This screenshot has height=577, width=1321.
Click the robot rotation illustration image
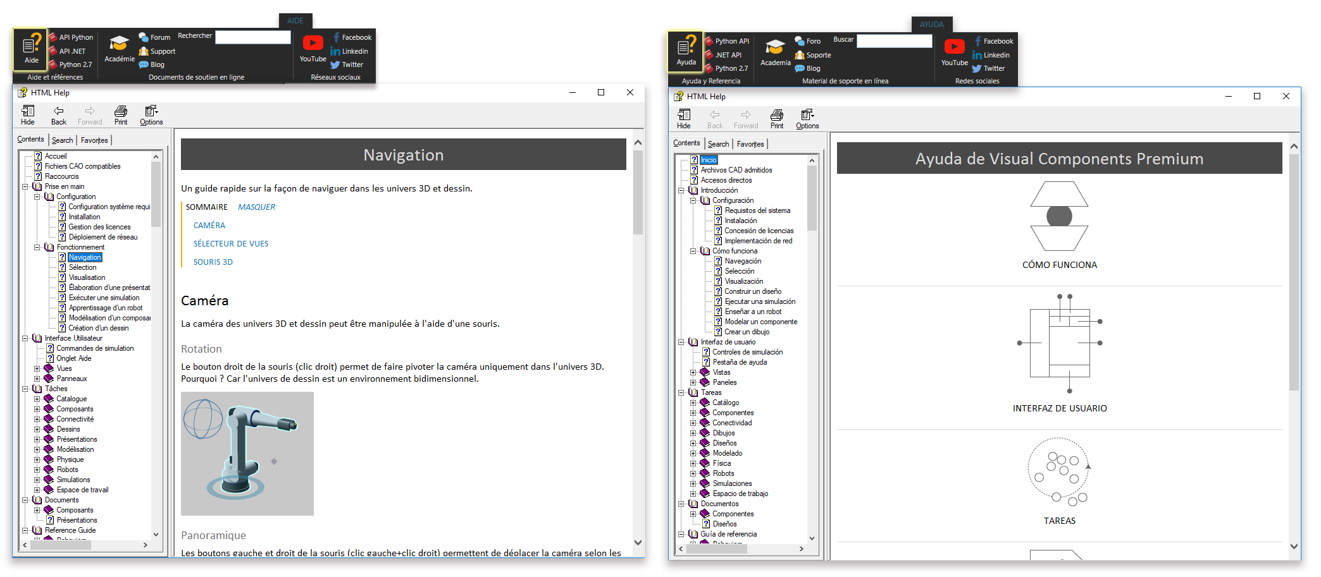[247, 454]
